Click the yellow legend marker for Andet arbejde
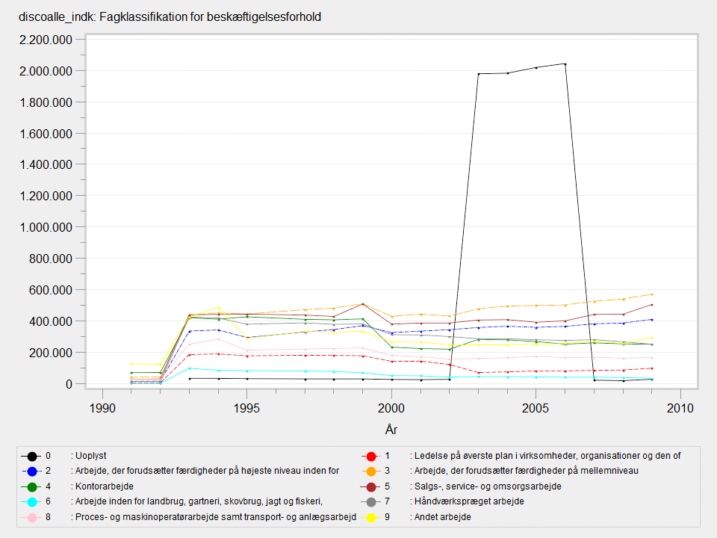 [x=370, y=517]
